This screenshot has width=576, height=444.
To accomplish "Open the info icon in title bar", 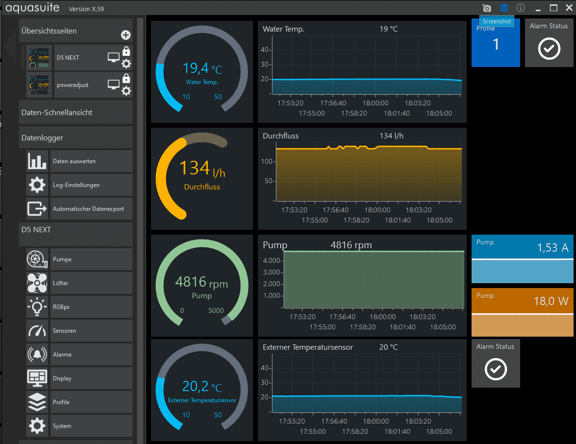I will tap(521, 8).
